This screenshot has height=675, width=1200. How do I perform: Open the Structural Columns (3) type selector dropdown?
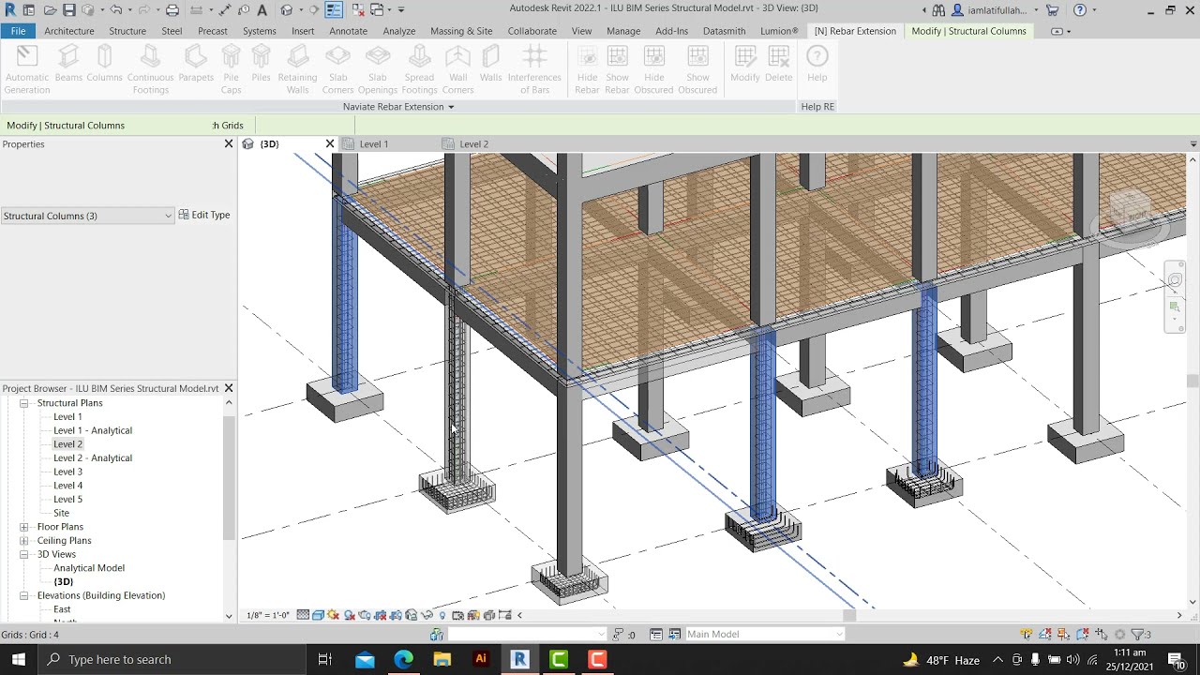point(87,216)
